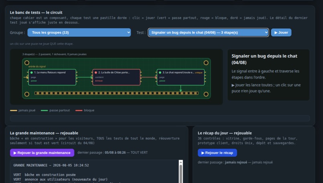The image size is (323, 183).
Task: Click "36 contrôles : vitrine, garde-fous" description
Action: pyautogui.click(x=247, y=141)
